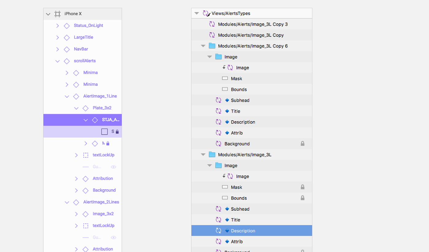This screenshot has height=252, width=429.
Task: Click the AlertImage_1Line diamond icon
Action: coord(76,96)
